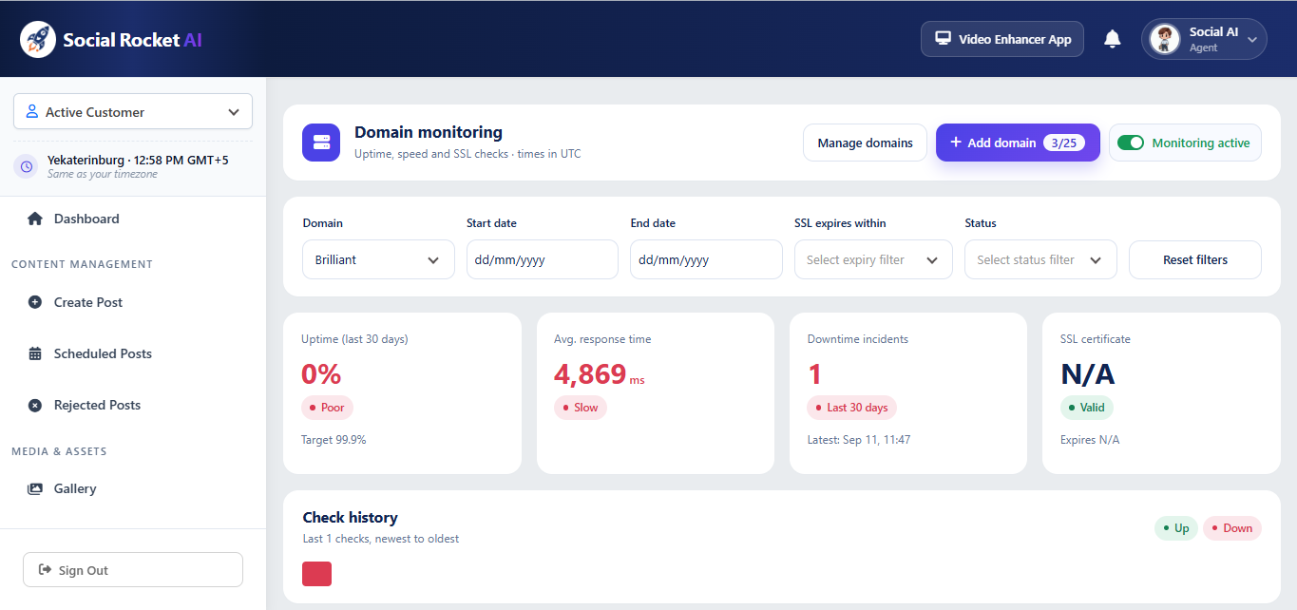Click the Down legend badge
1297x610 pixels.
[x=1232, y=528]
